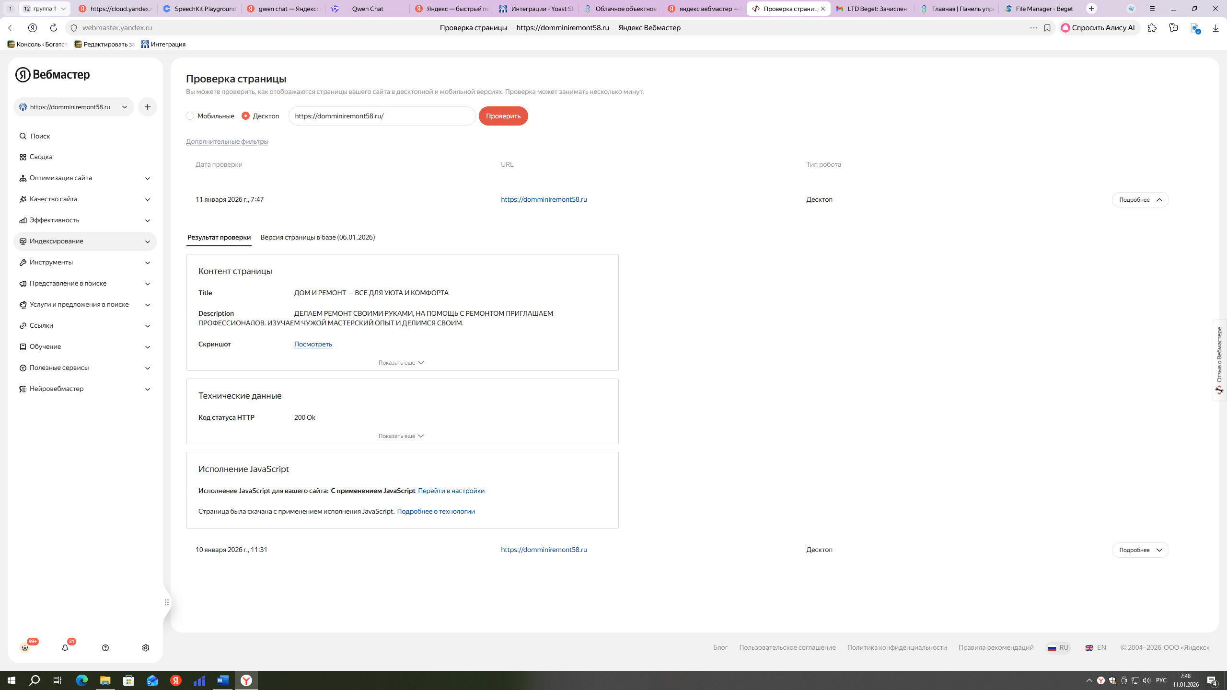Image resolution: width=1227 pixels, height=690 pixels.
Task: Open the settings gear in sidebar
Action: pos(146,648)
